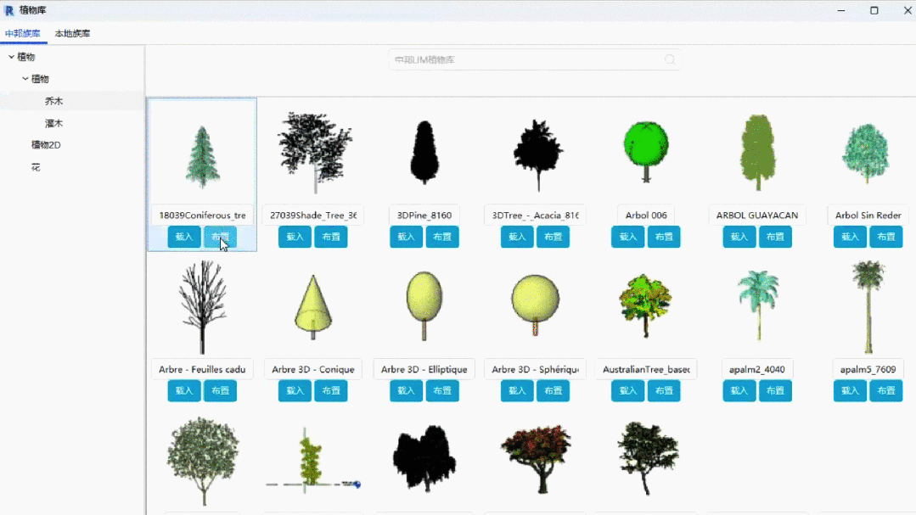Image resolution: width=916 pixels, height=515 pixels.
Task: Load the Arbre 3D - Sphérique family
Action: pyautogui.click(x=517, y=390)
